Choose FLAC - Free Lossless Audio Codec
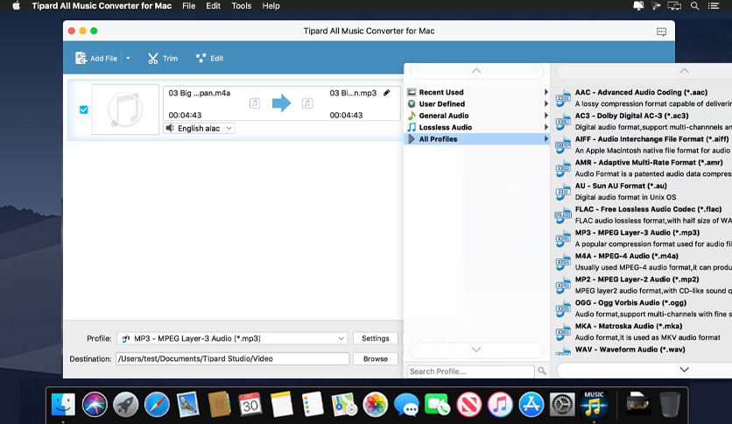 point(643,215)
